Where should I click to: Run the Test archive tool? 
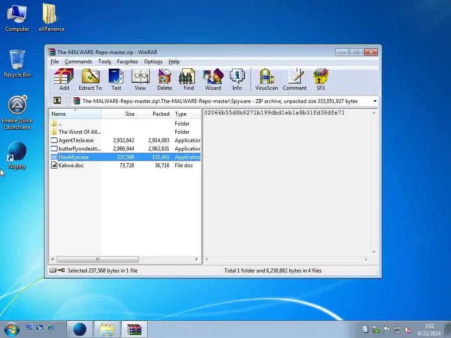pyautogui.click(x=116, y=80)
